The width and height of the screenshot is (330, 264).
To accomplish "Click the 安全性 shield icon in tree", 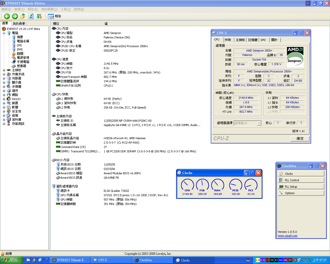I will pyautogui.click(x=9, y=111).
